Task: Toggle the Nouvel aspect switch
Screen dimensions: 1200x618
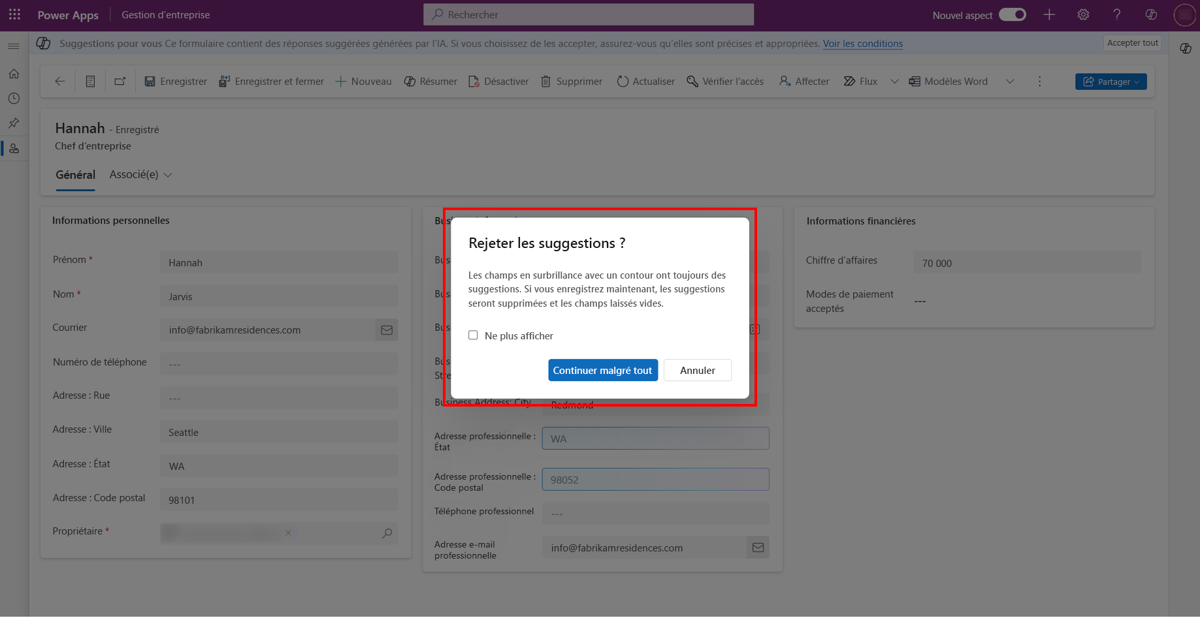Action: (1012, 14)
